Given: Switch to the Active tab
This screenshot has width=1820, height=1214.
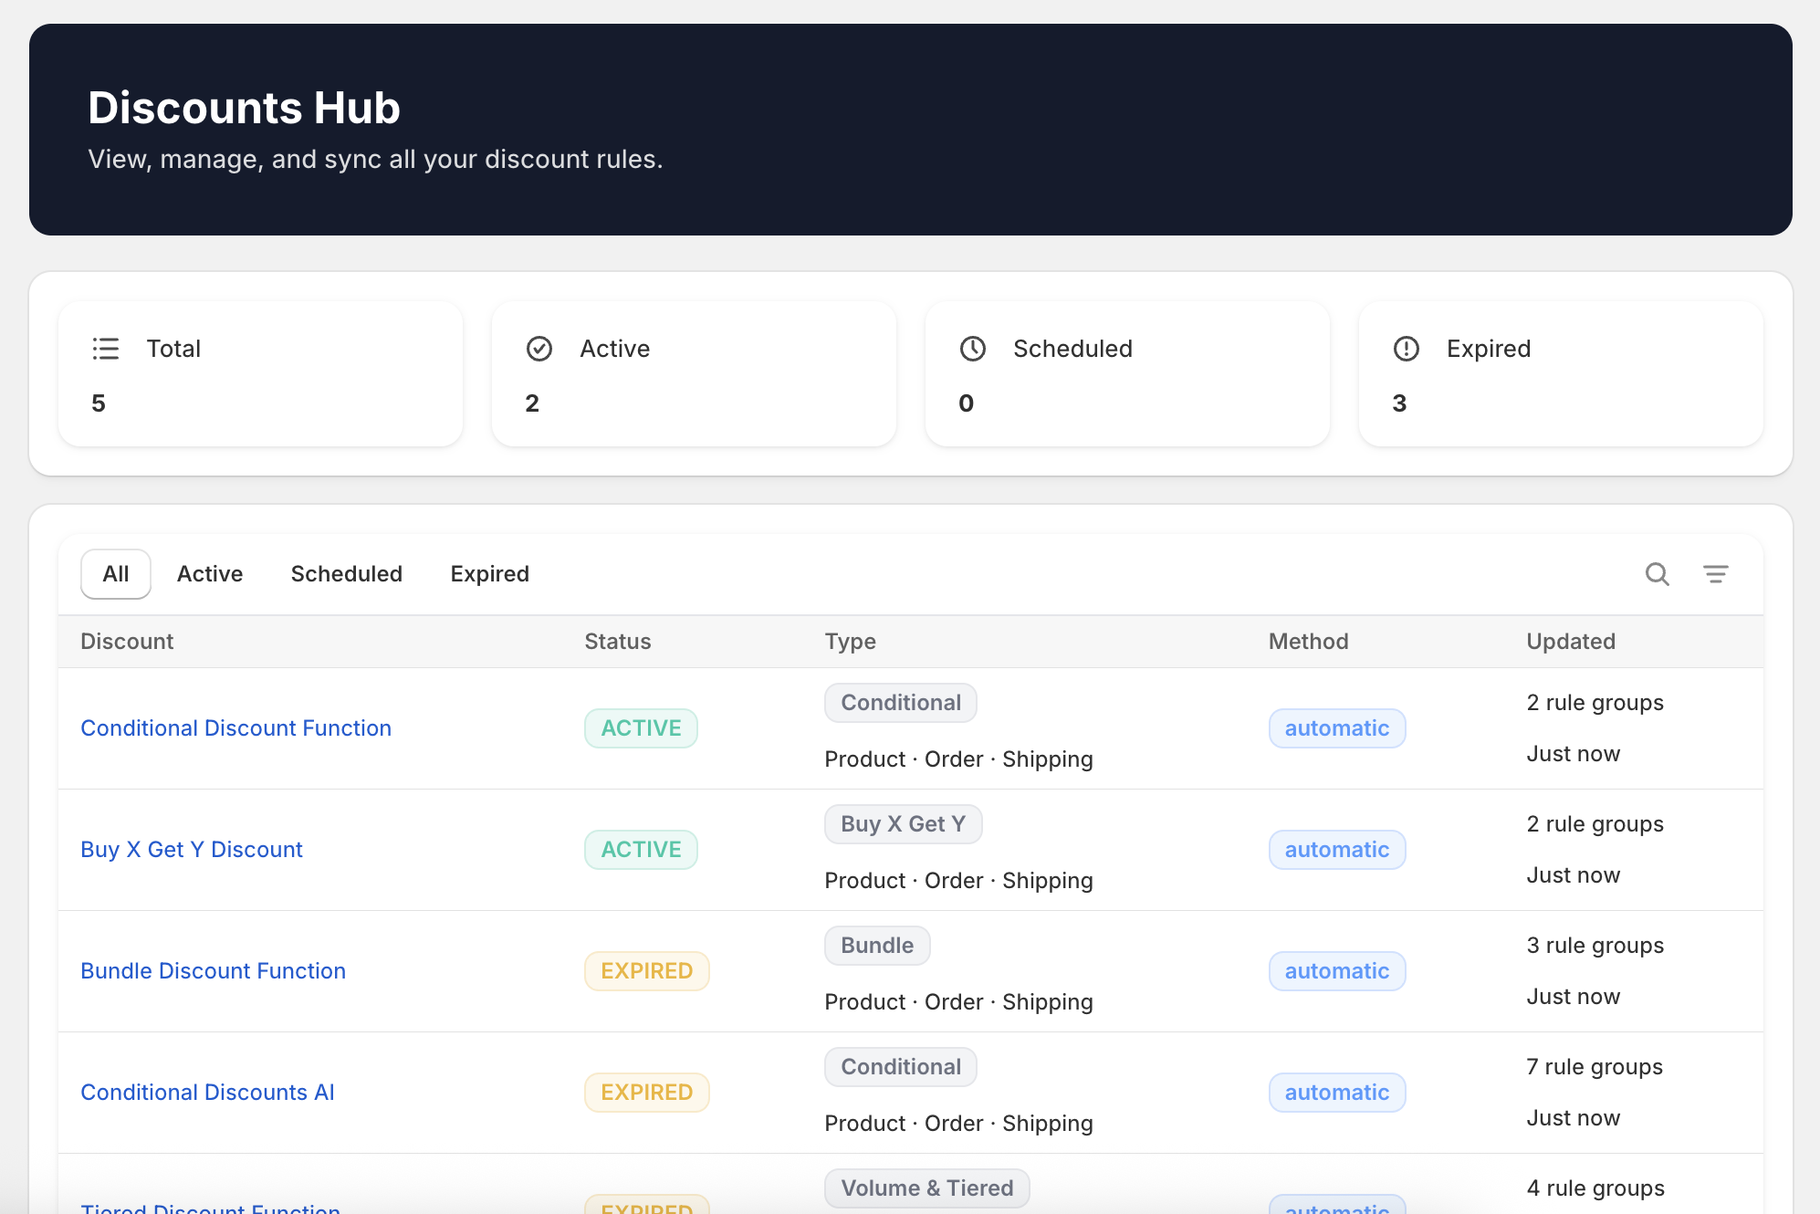Looking at the screenshot, I should (x=210, y=573).
